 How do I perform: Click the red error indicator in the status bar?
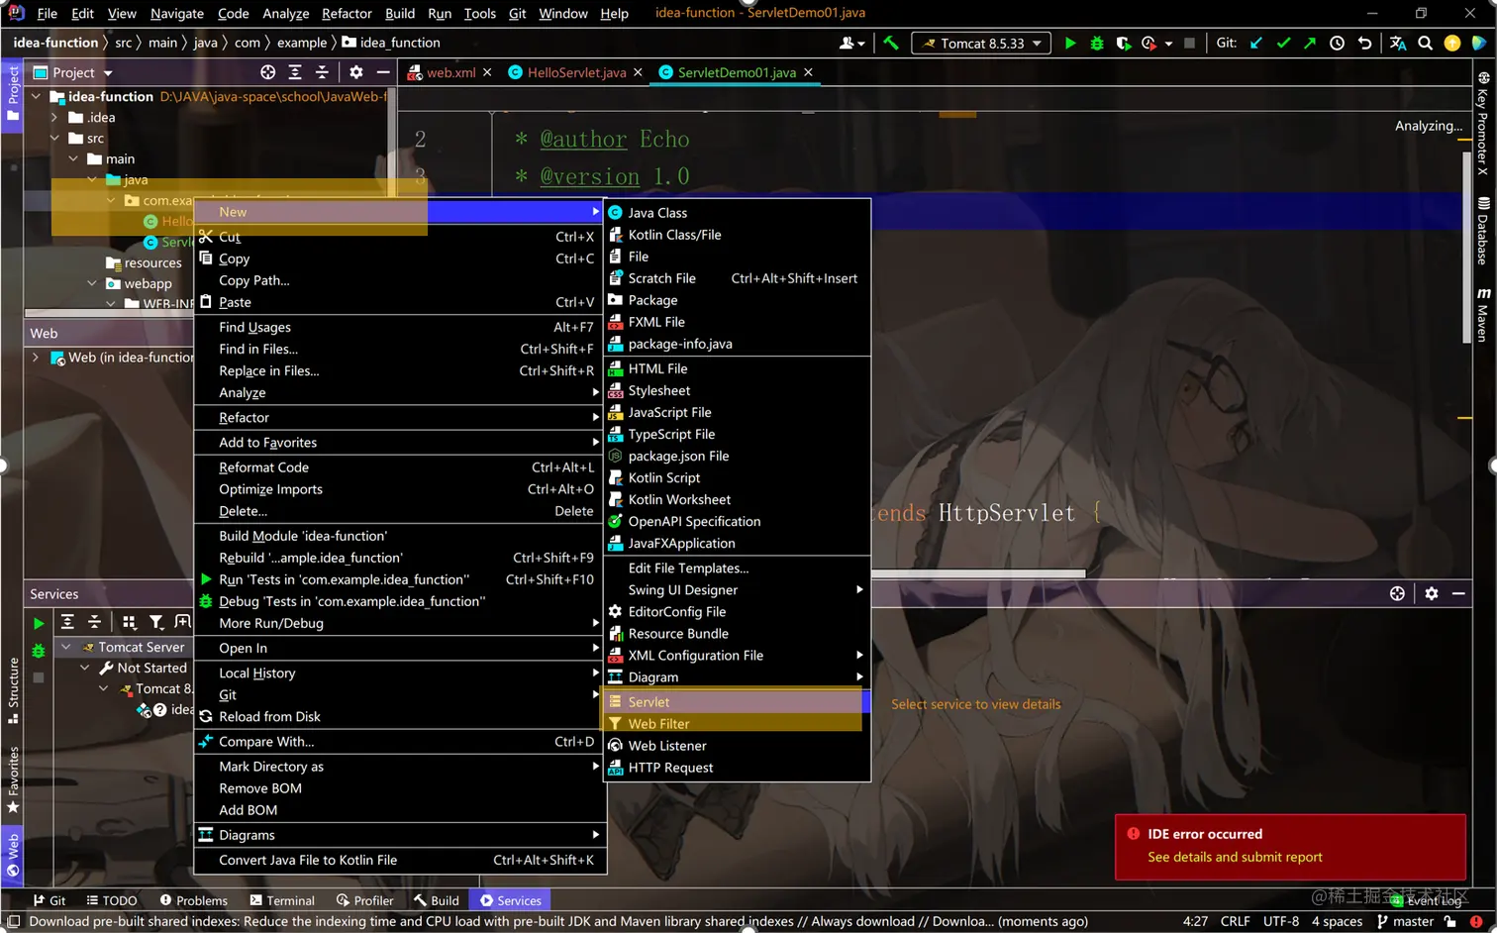pyautogui.click(x=1476, y=921)
